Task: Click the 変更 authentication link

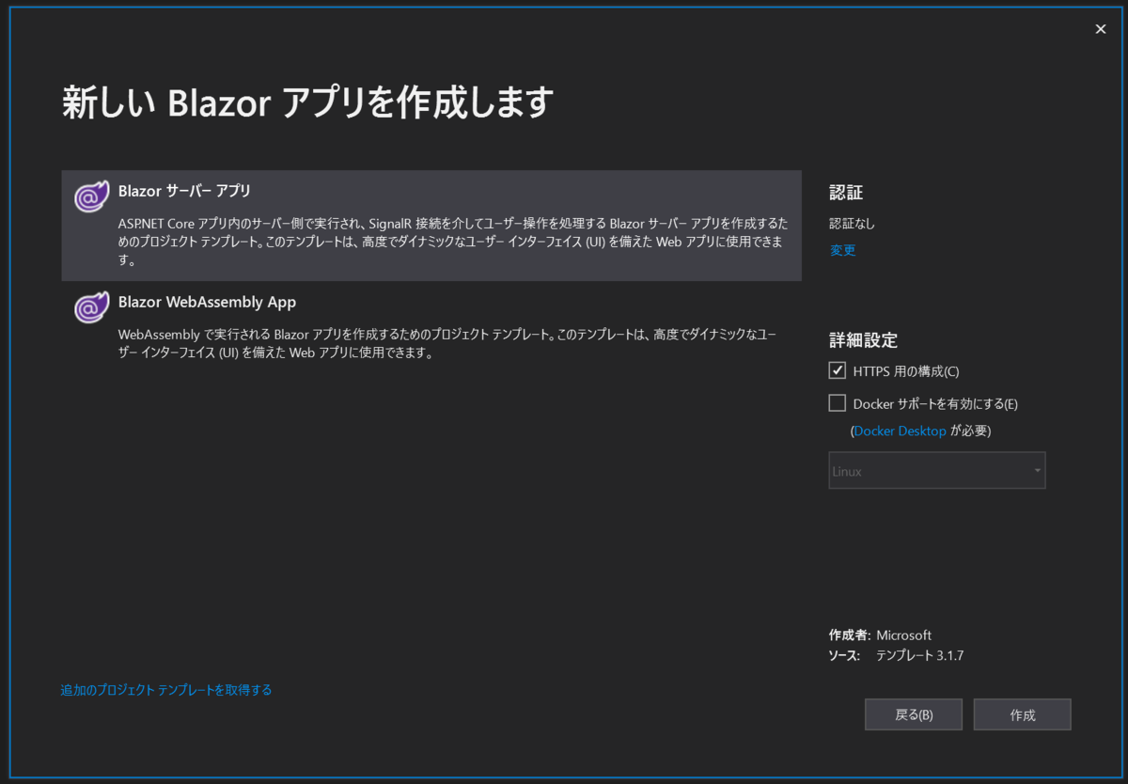Action: click(843, 250)
